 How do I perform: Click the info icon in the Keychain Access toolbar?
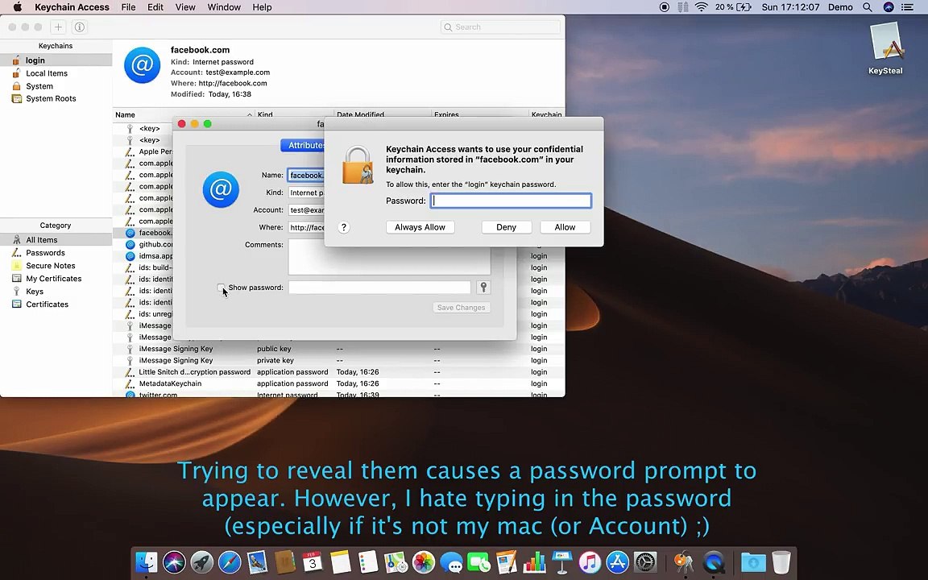(79, 27)
